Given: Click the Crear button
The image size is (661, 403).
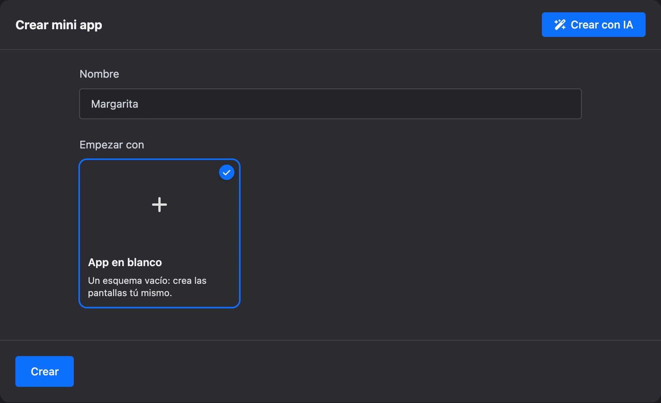Looking at the screenshot, I should pyautogui.click(x=45, y=371).
